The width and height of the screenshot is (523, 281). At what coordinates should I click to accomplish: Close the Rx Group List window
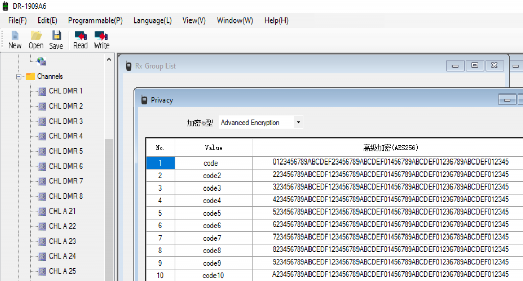tap(494, 66)
